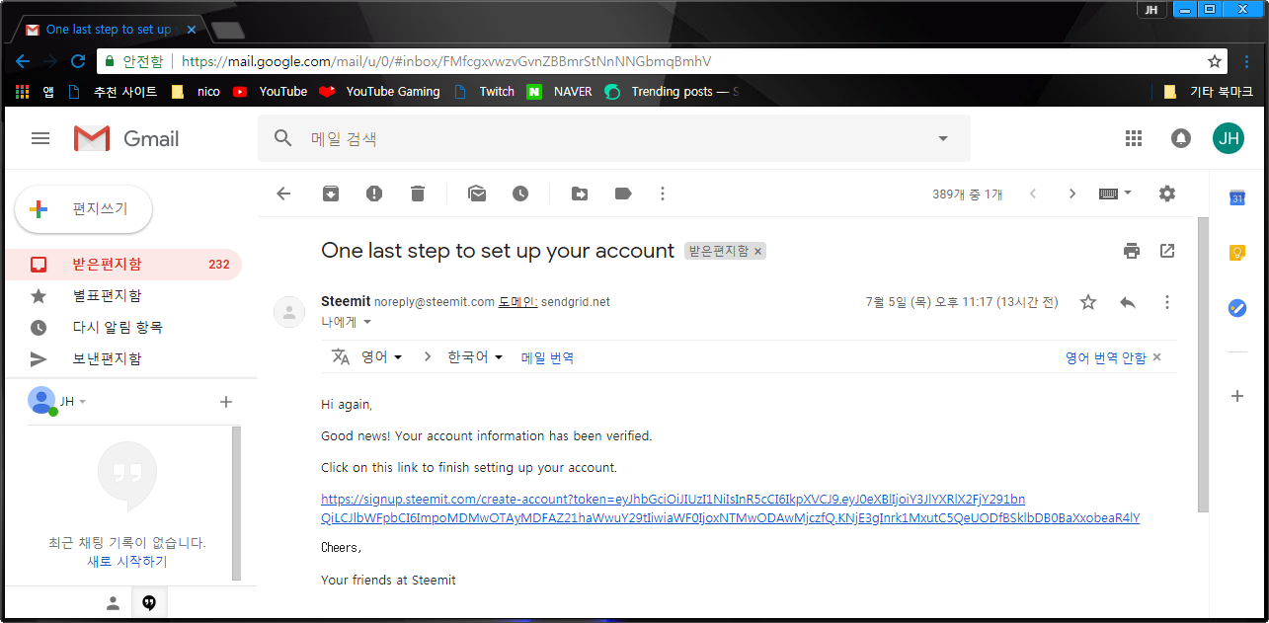
Task: Click the 메일 번역 translate link
Action: pos(547,357)
